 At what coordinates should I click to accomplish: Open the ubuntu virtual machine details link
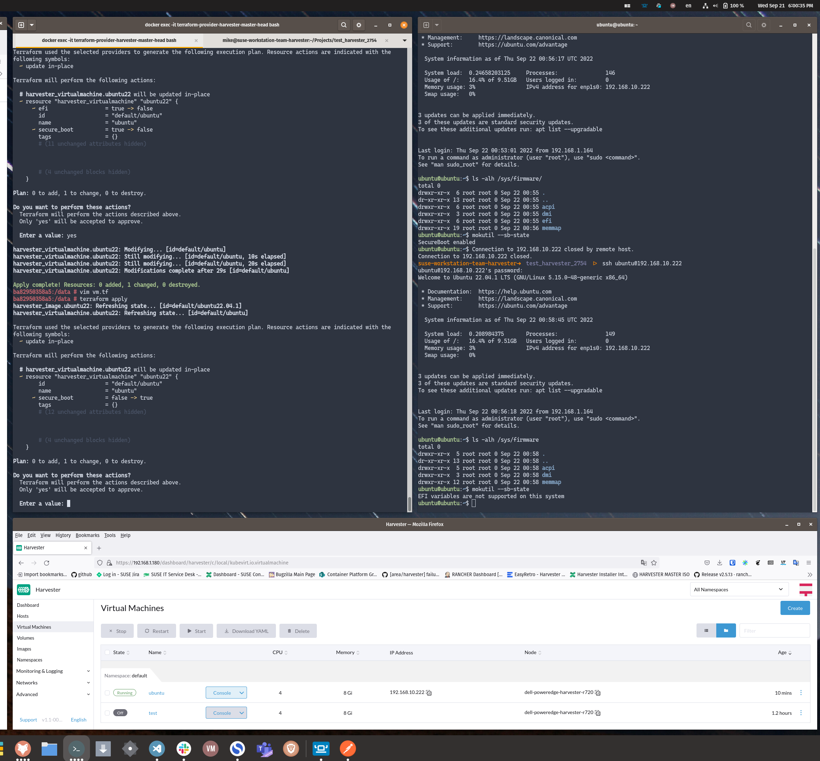(x=156, y=693)
